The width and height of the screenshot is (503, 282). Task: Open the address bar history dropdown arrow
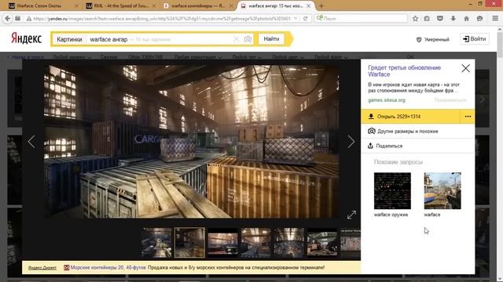tap(296, 19)
